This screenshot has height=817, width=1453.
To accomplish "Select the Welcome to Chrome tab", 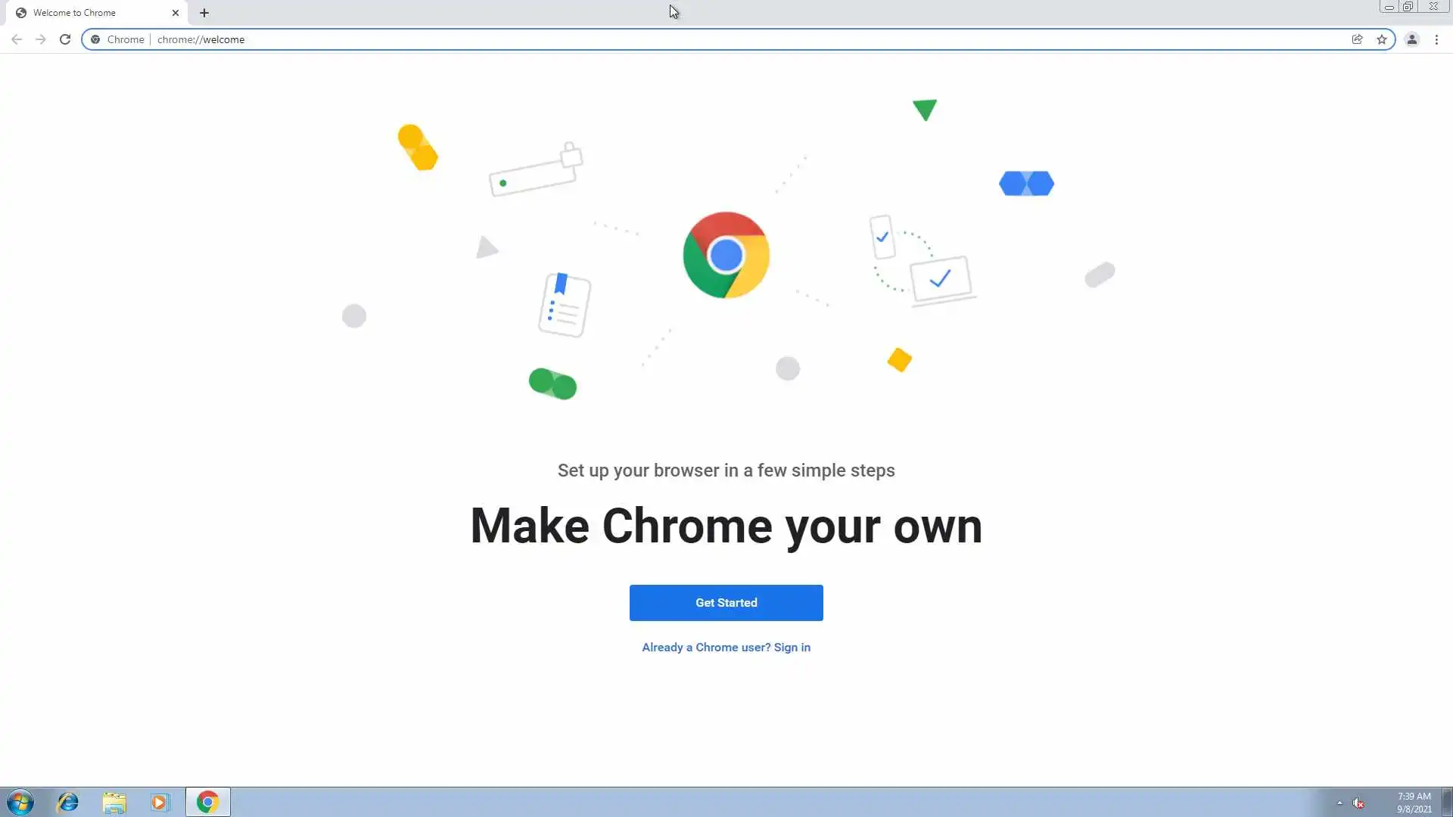I will point(83,13).
